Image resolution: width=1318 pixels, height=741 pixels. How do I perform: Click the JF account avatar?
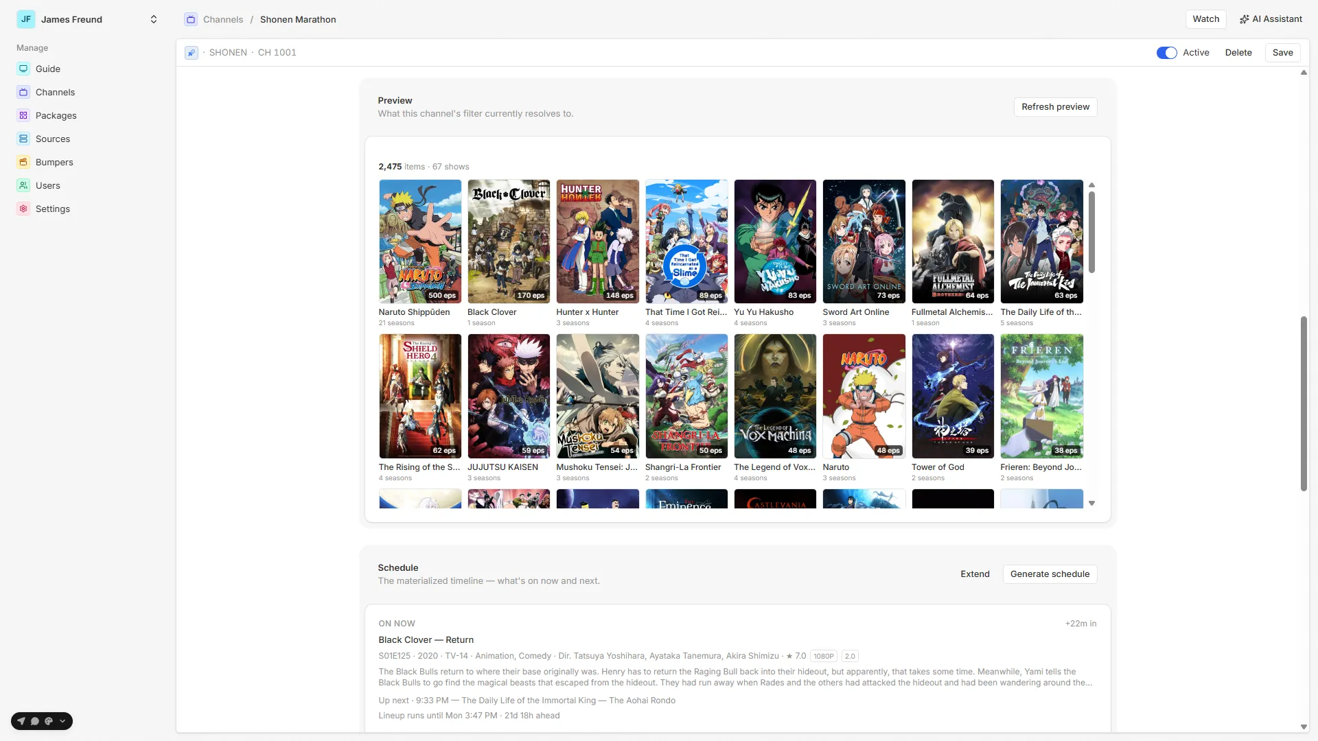[25, 19]
